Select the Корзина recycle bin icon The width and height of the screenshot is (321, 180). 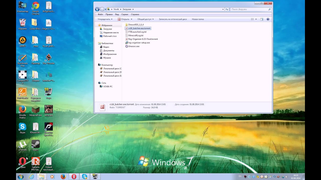[x=22, y=24]
